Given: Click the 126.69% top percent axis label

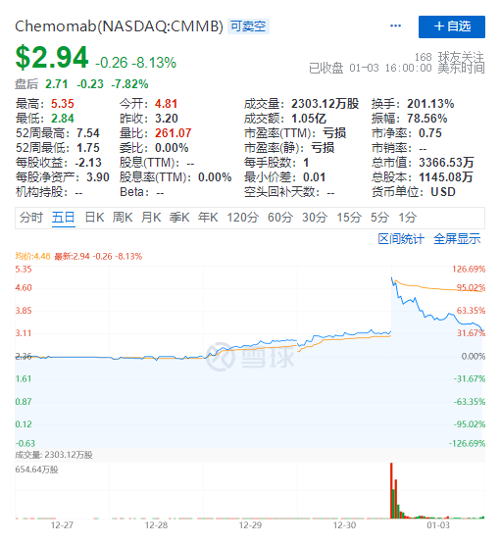Looking at the screenshot, I should coord(469,269).
